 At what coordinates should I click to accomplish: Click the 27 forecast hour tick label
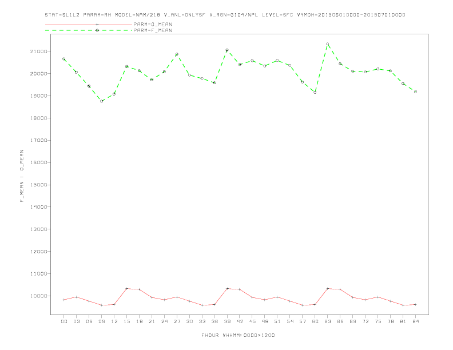pyautogui.click(x=177, y=321)
